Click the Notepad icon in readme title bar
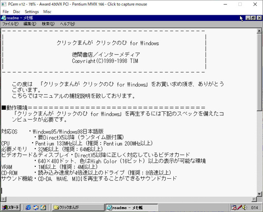The image size is (263, 212). [x=4, y=18]
